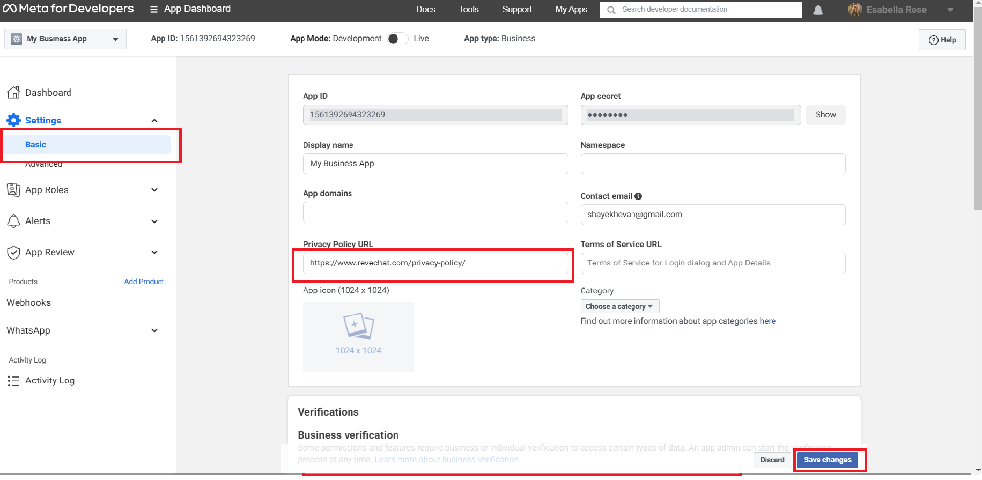
Task: Click the Help button
Action: pyautogui.click(x=942, y=40)
